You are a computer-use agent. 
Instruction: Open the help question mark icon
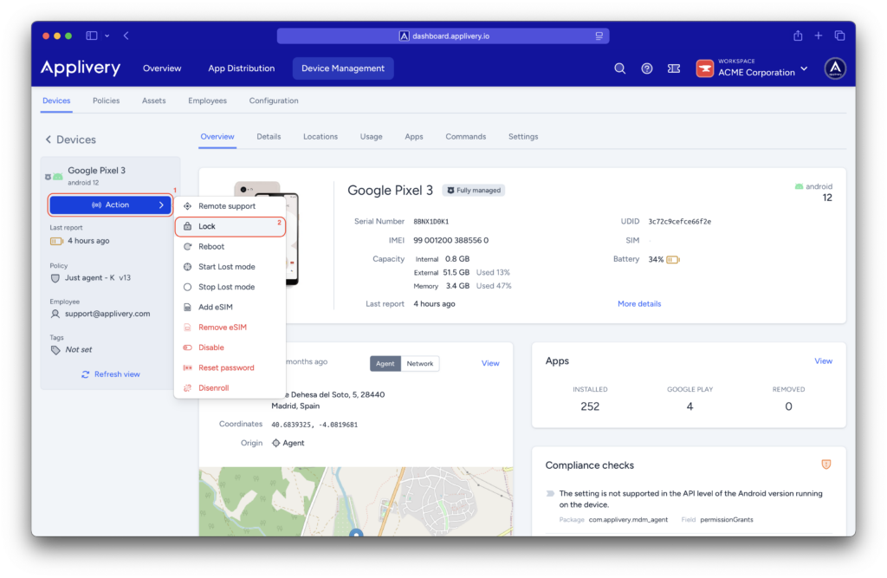pyautogui.click(x=646, y=68)
